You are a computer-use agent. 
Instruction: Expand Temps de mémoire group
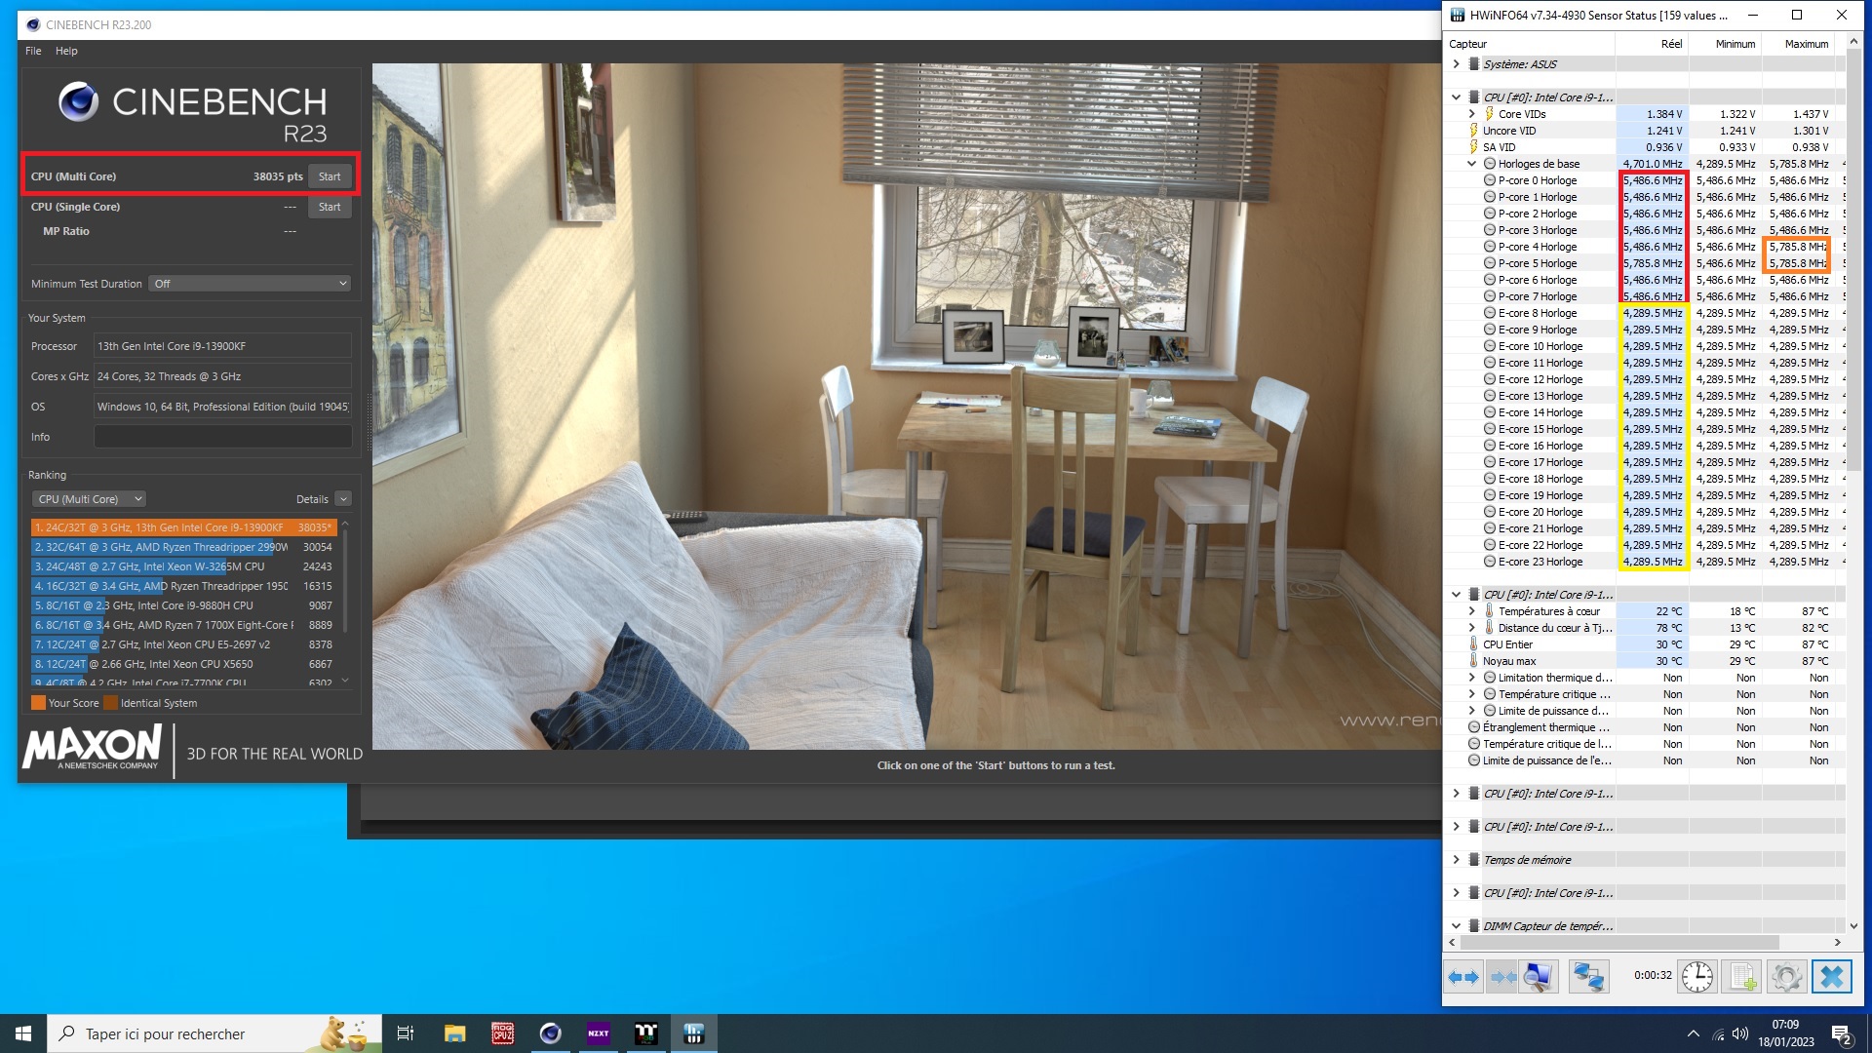point(1457,860)
